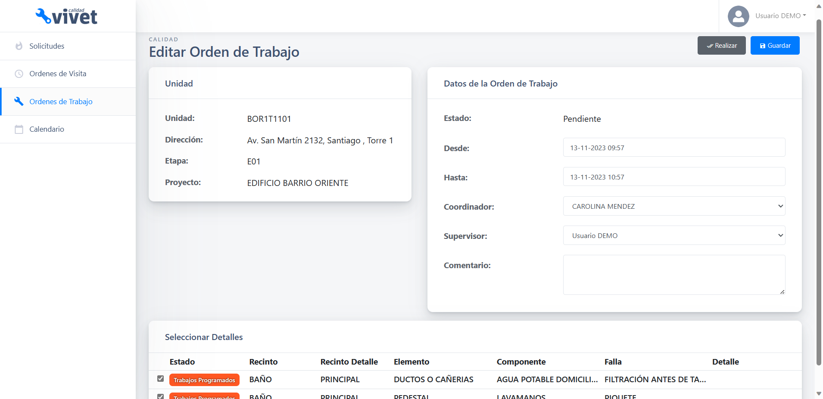
Task: Click inside the Comentario text area
Action: (673, 275)
